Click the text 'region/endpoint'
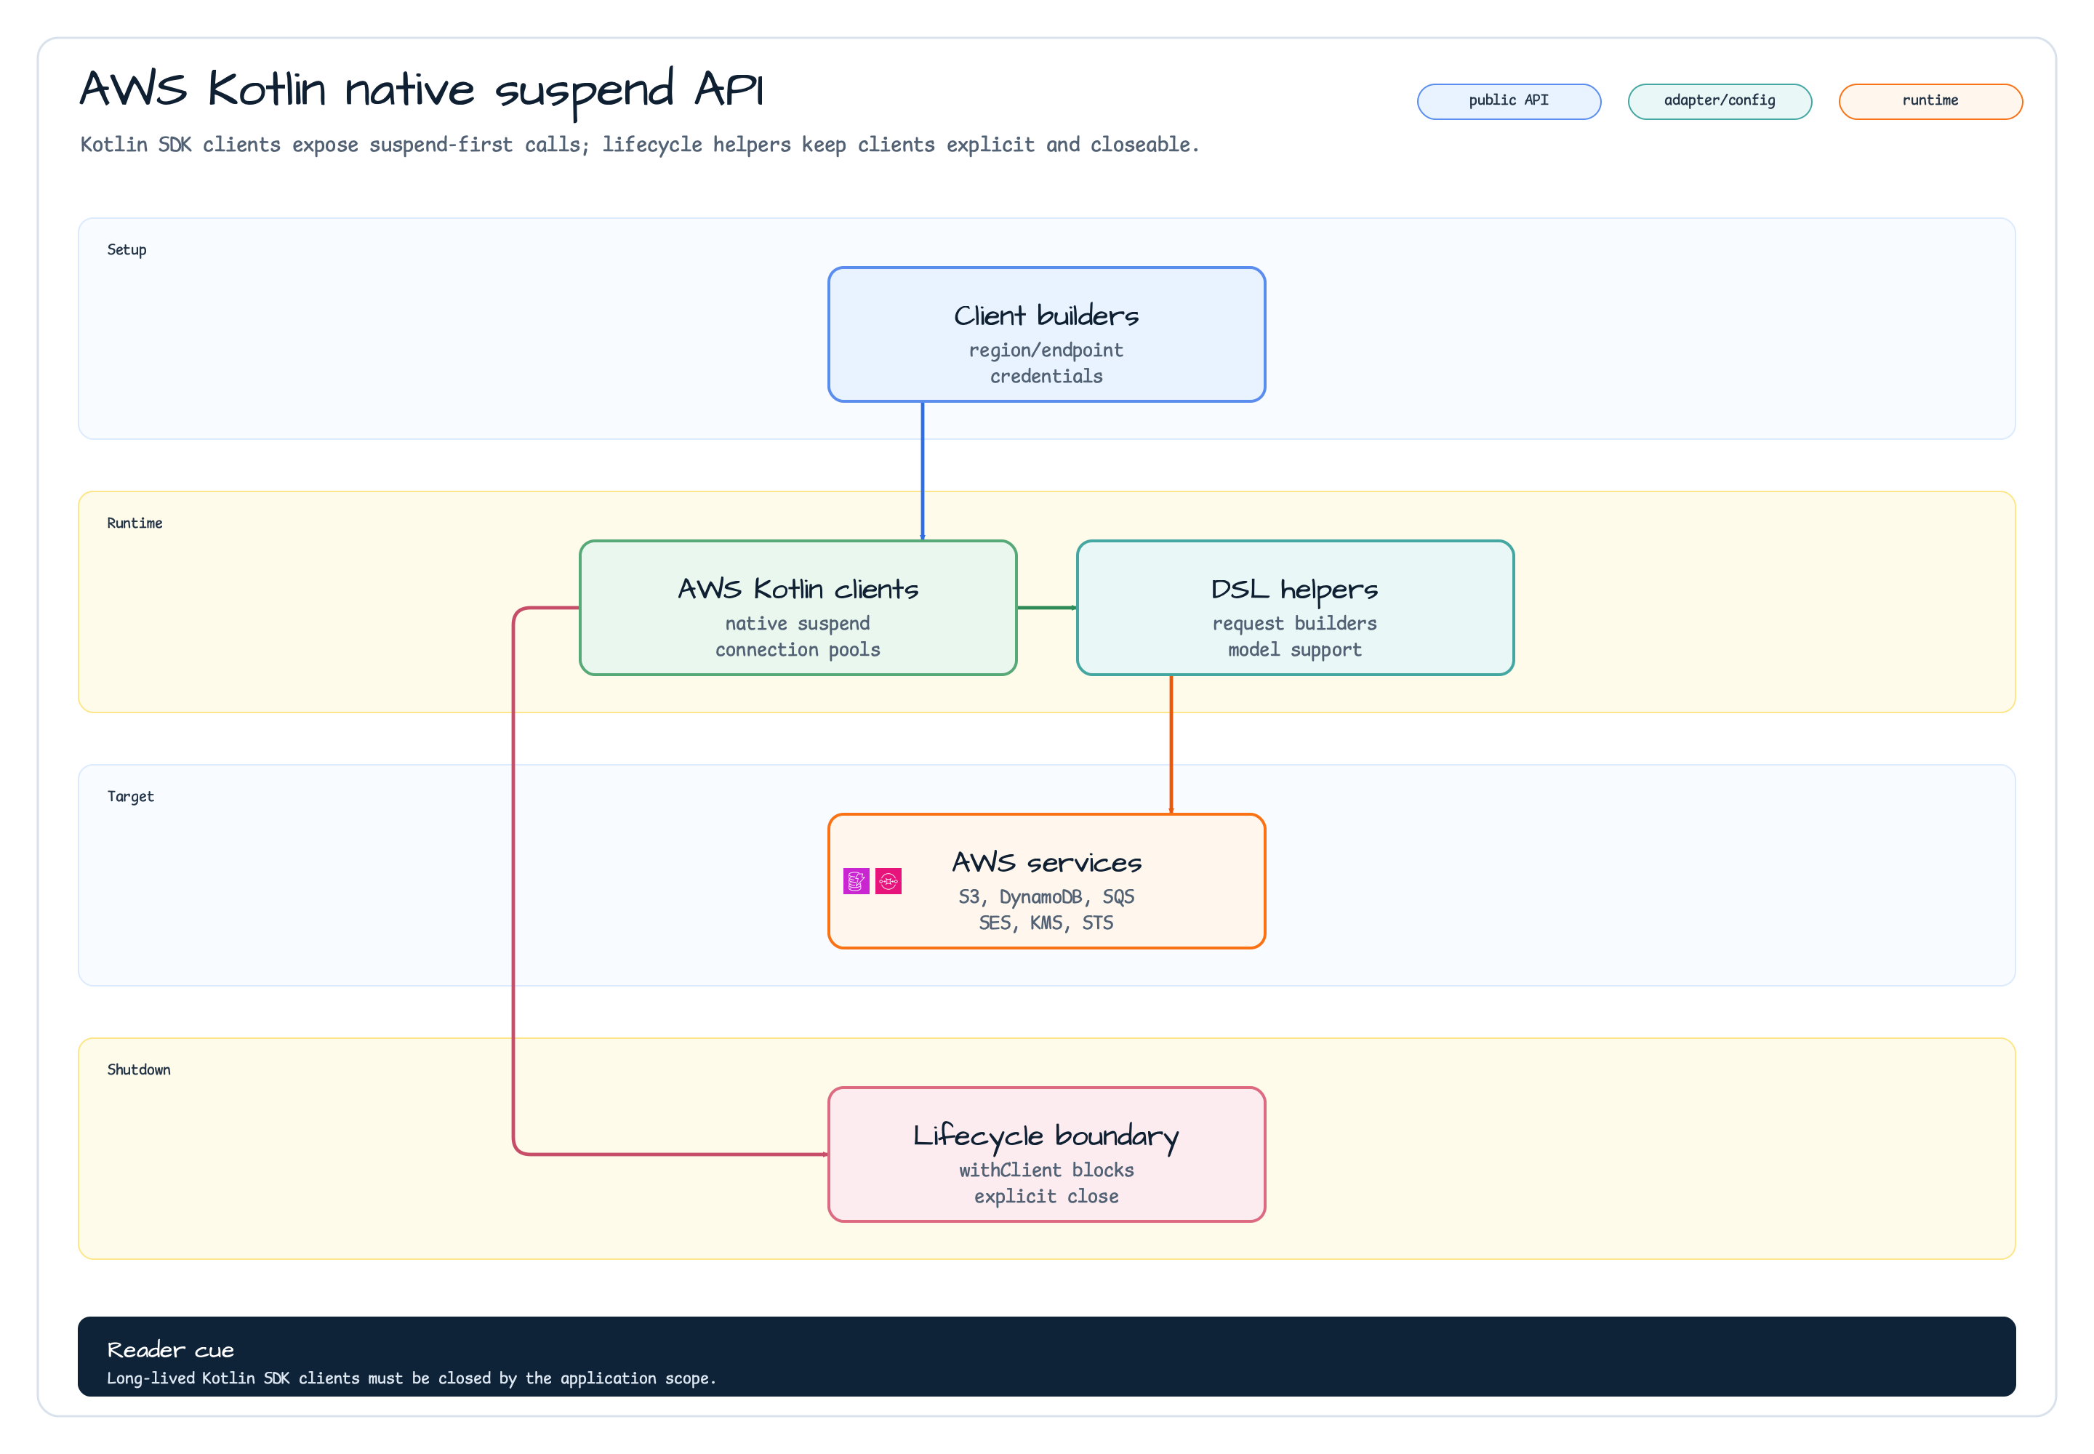This screenshot has width=2094, height=1454. coord(1046,350)
